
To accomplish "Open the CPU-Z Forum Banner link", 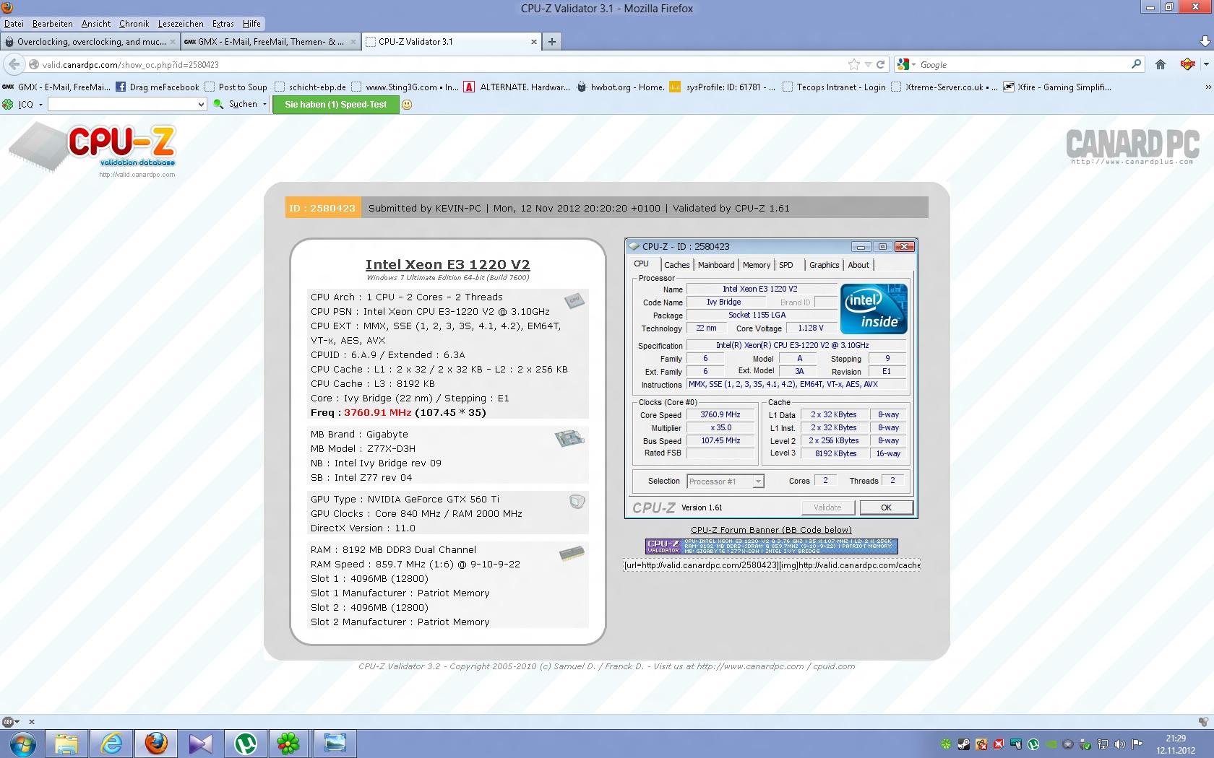I will pyautogui.click(x=771, y=530).
